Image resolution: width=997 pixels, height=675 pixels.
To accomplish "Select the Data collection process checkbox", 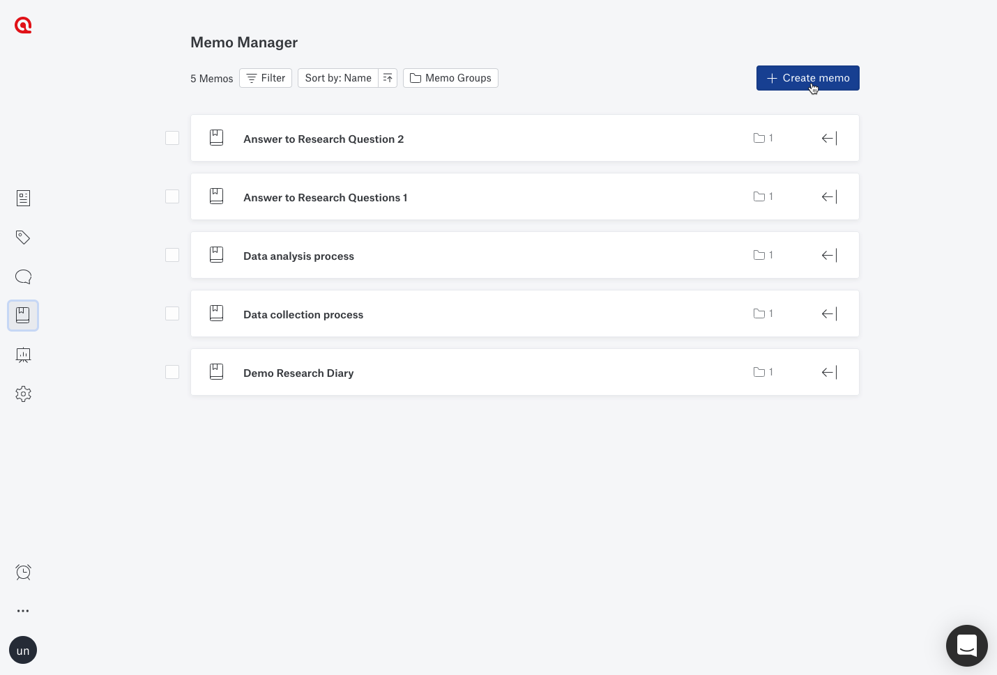I will coord(172,313).
